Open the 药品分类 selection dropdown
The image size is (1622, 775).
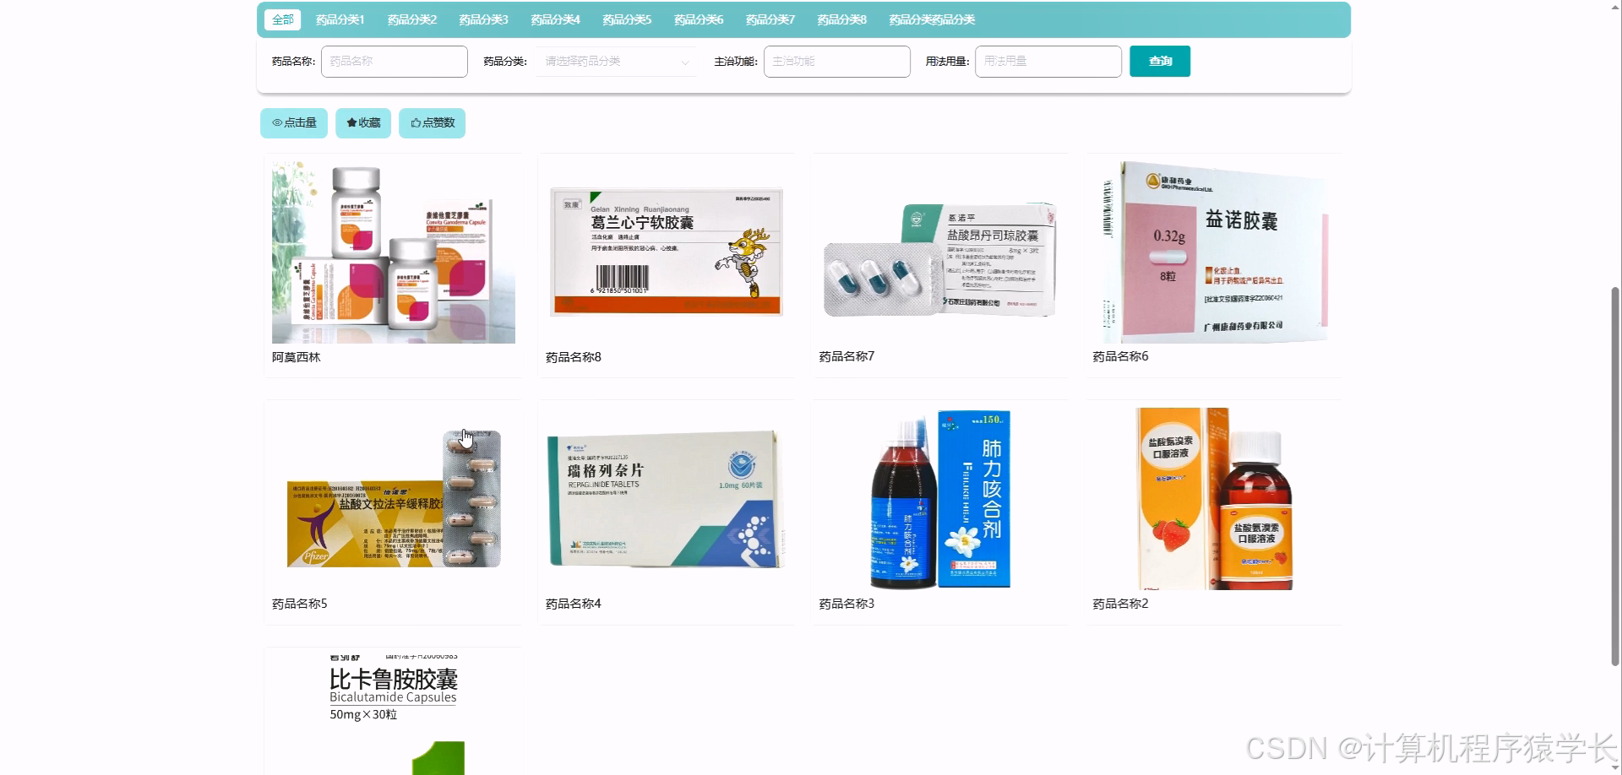tap(616, 61)
